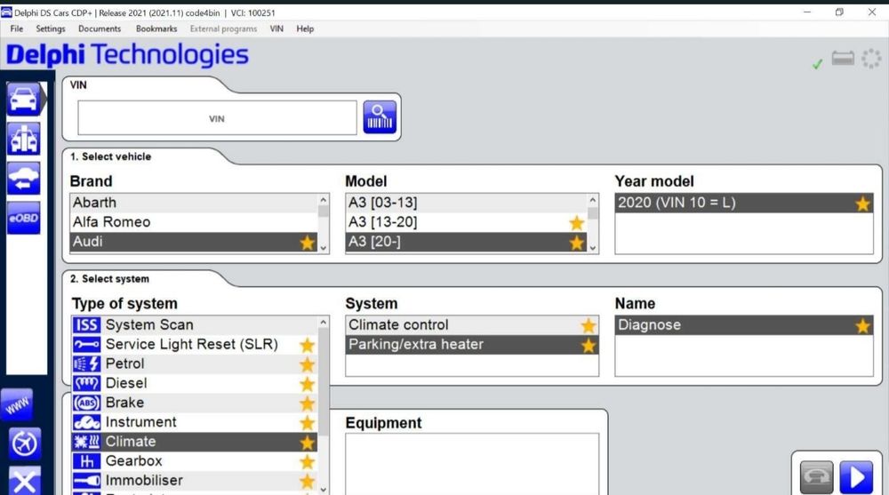
Task: Click the green checkmark status icon
Action: click(817, 63)
